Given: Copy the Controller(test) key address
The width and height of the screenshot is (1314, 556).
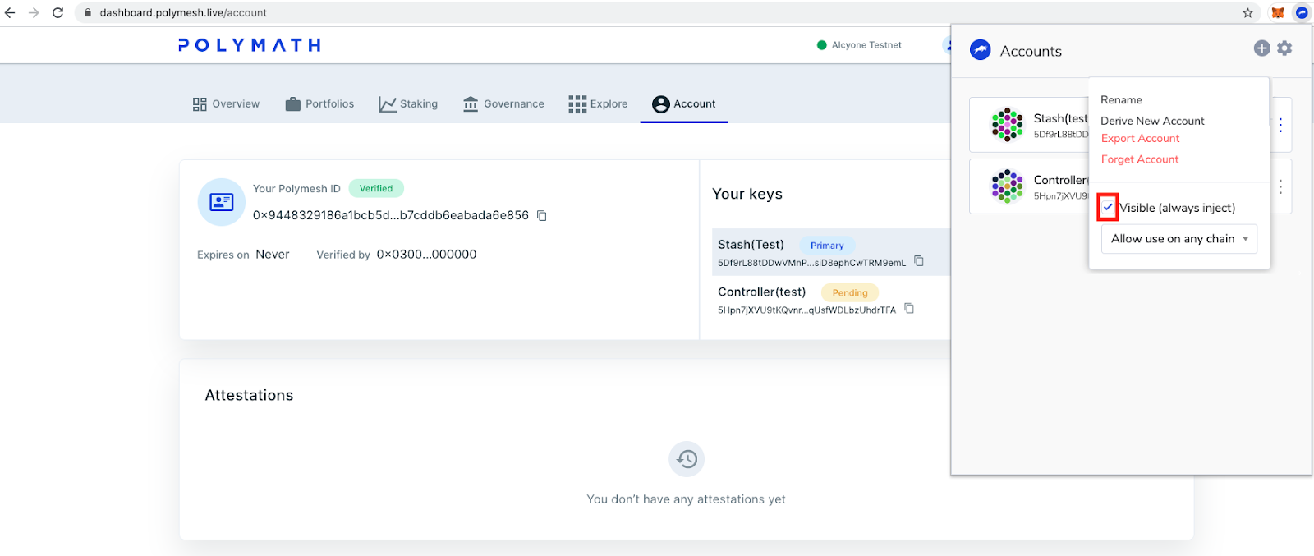Looking at the screenshot, I should (909, 309).
